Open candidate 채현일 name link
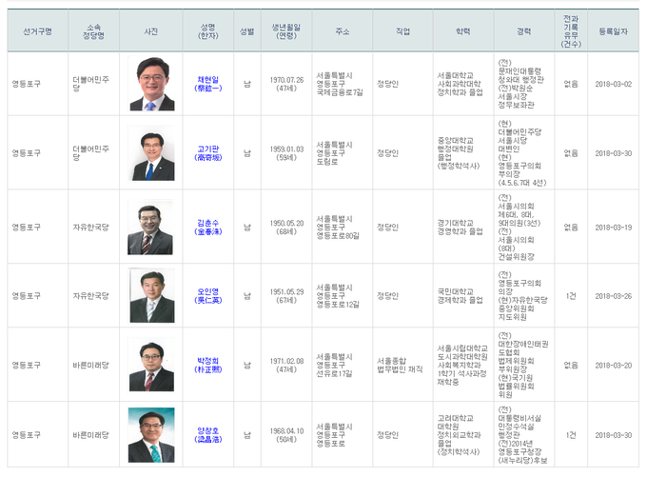Screen dimensions: 647x477 207,79
